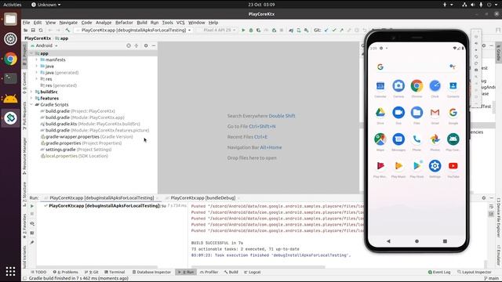Click the Project panel settings gear
The image size is (502, 282).
(x=146, y=45)
